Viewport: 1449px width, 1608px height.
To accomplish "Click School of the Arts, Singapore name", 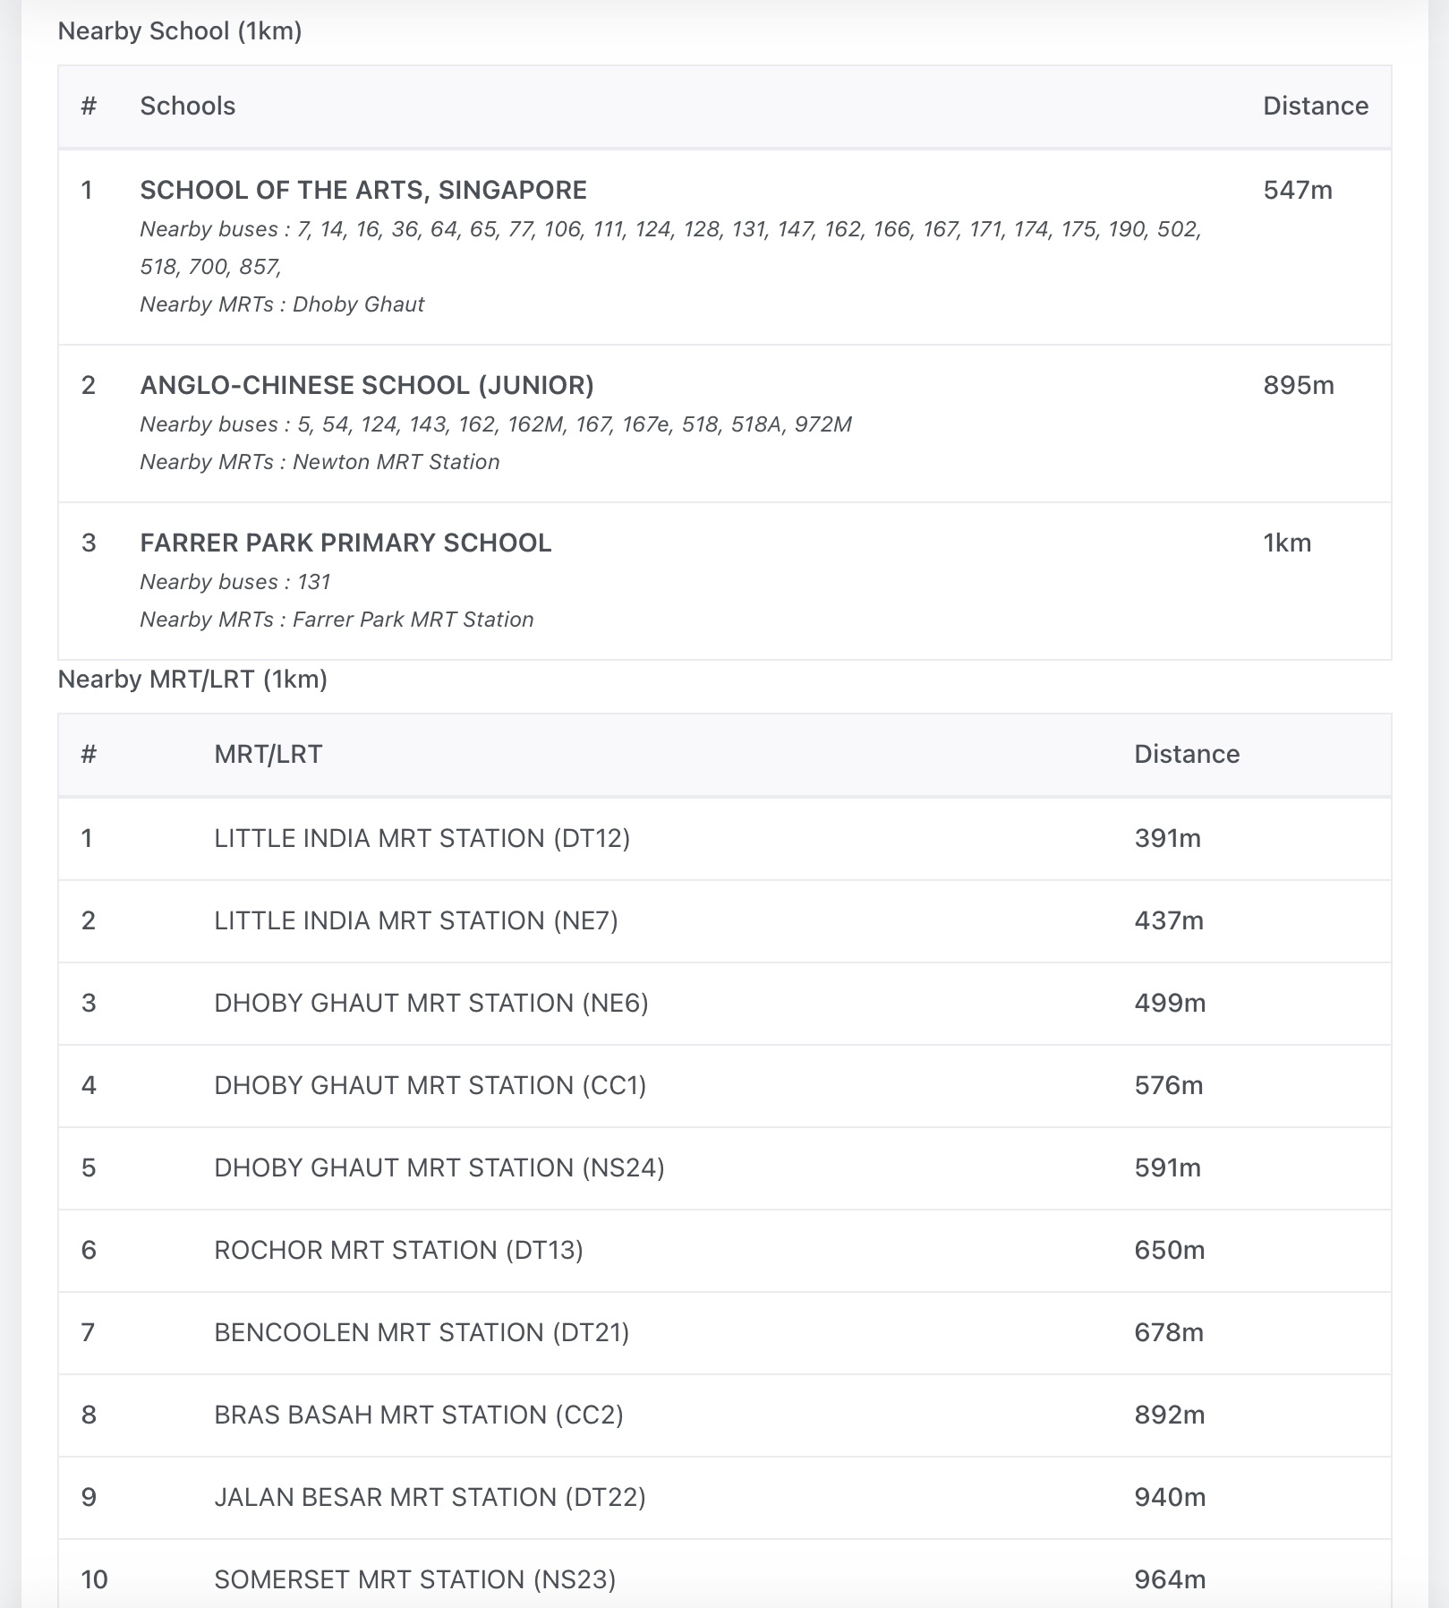I will [363, 190].
